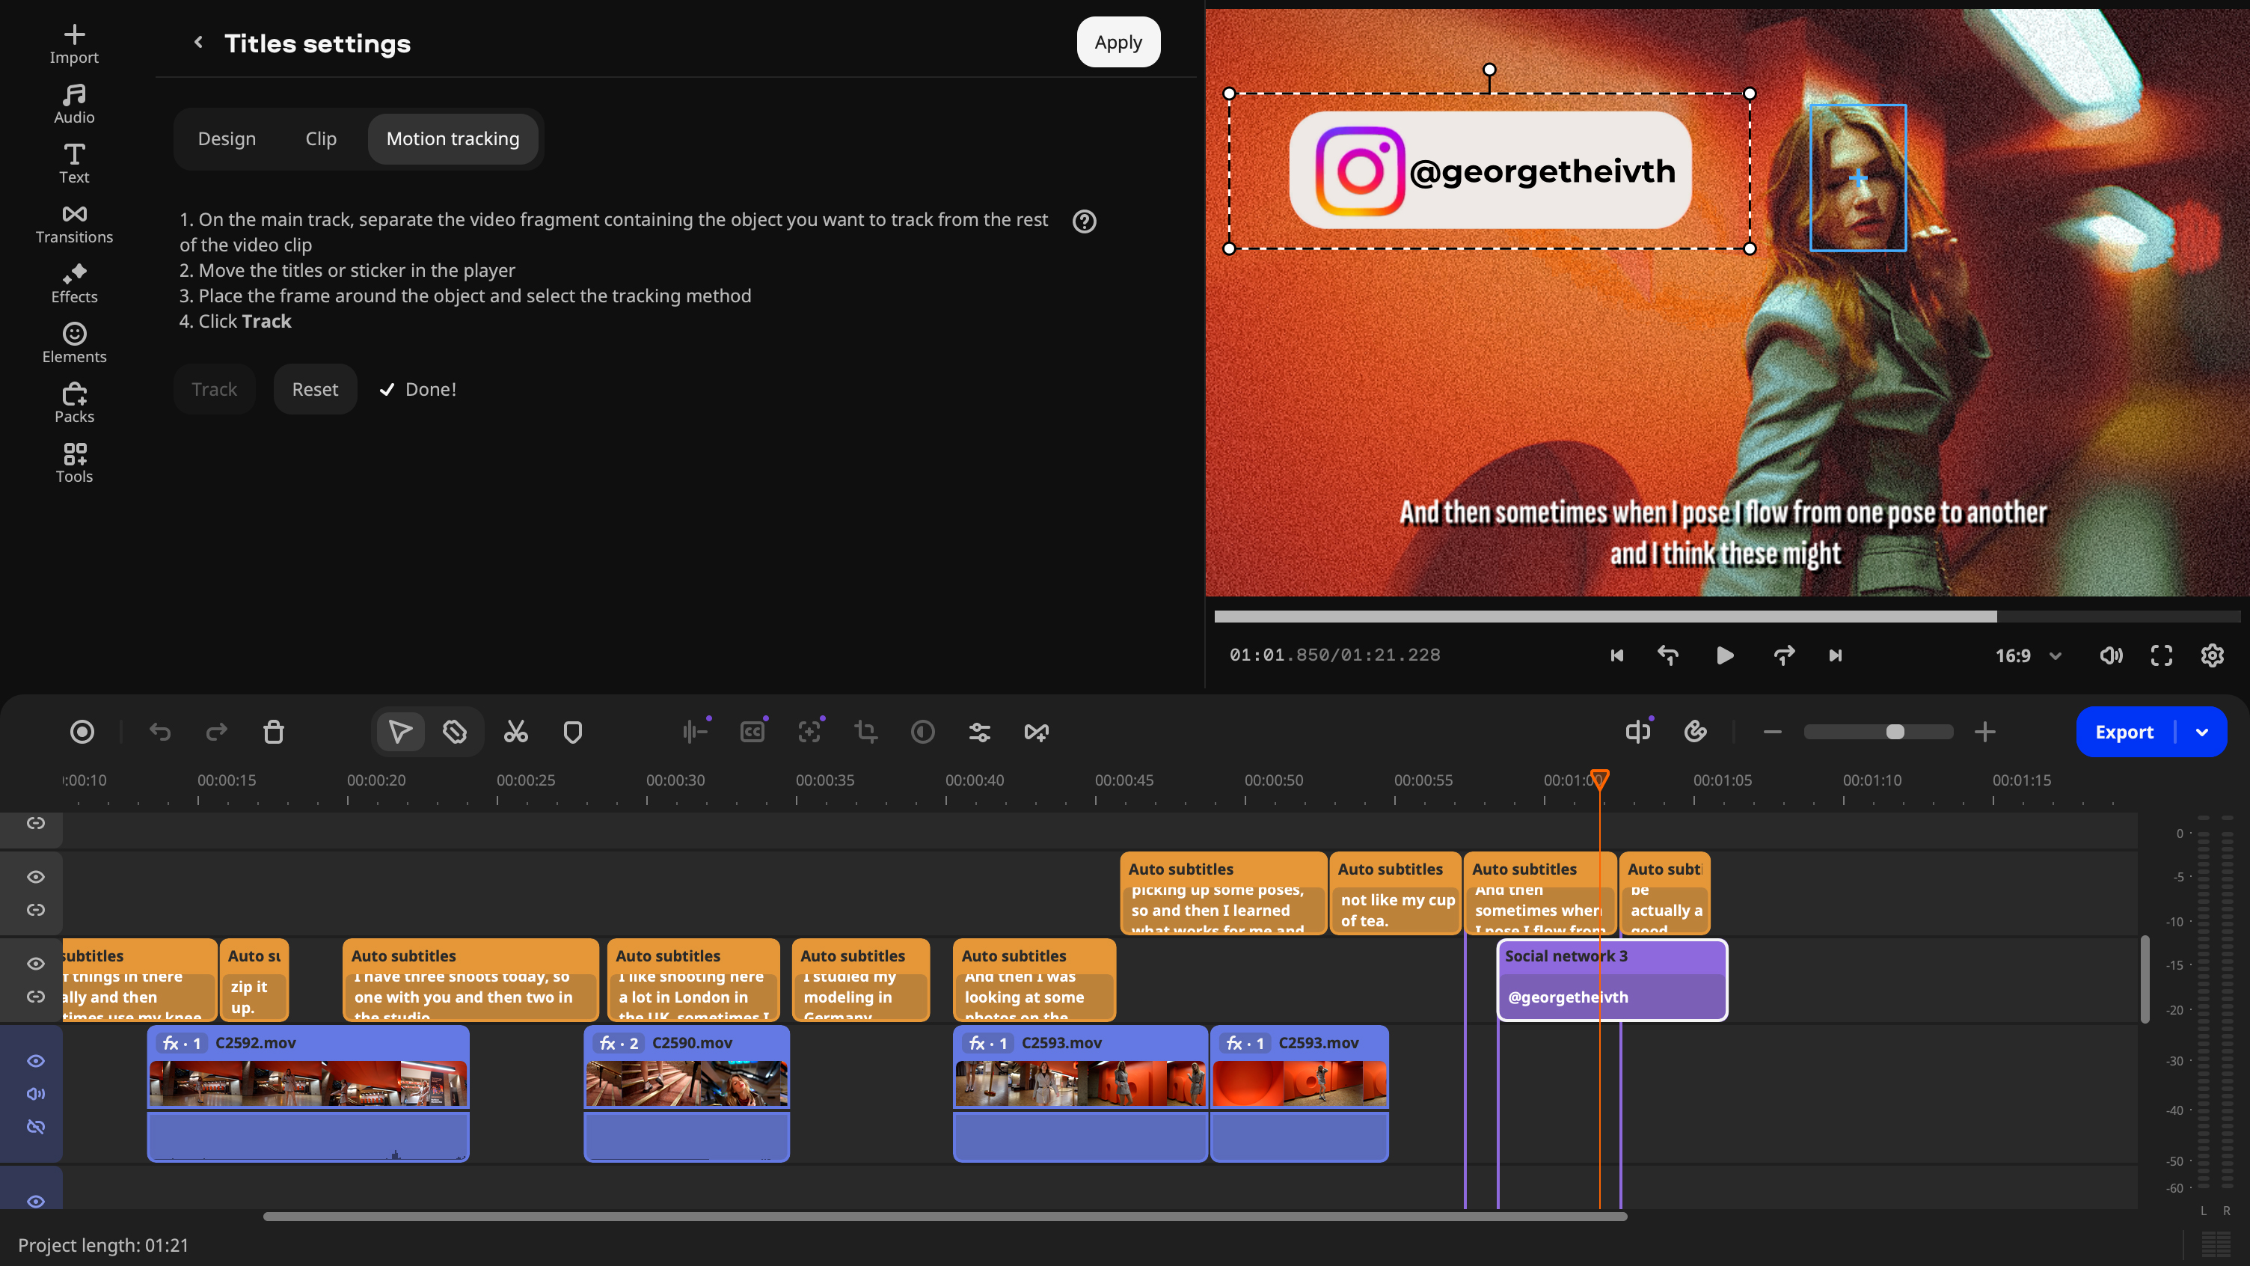The image size is (2250, 1266).
Task: Open the Elements panel
Action: pyautogui.click(x=74, y=343)
